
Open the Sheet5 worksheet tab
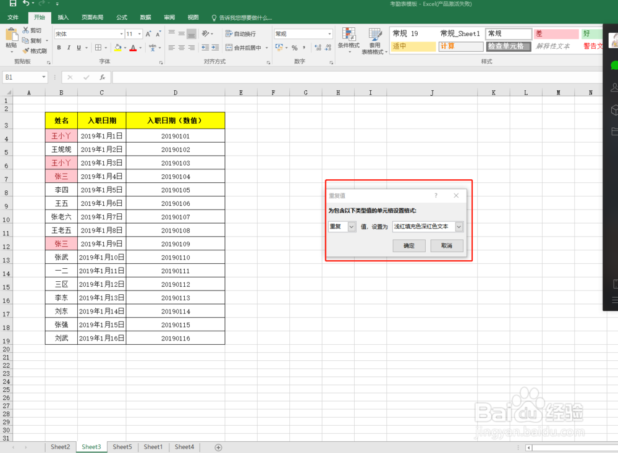(x=122, y=447)
